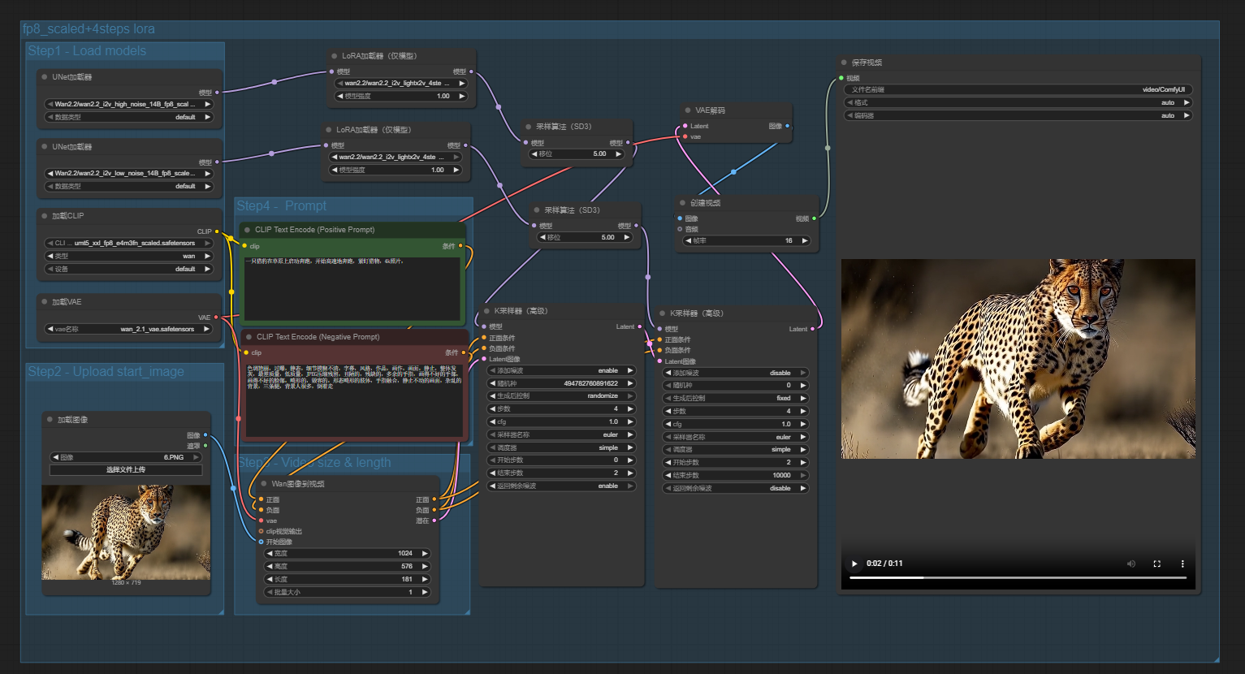Click the 随机种 0 value field
1245x674 pixels.
tap(736, 385)
